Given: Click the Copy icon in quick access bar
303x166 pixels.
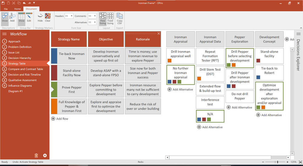Looking at the screenshot, I should tap(19, 3).
